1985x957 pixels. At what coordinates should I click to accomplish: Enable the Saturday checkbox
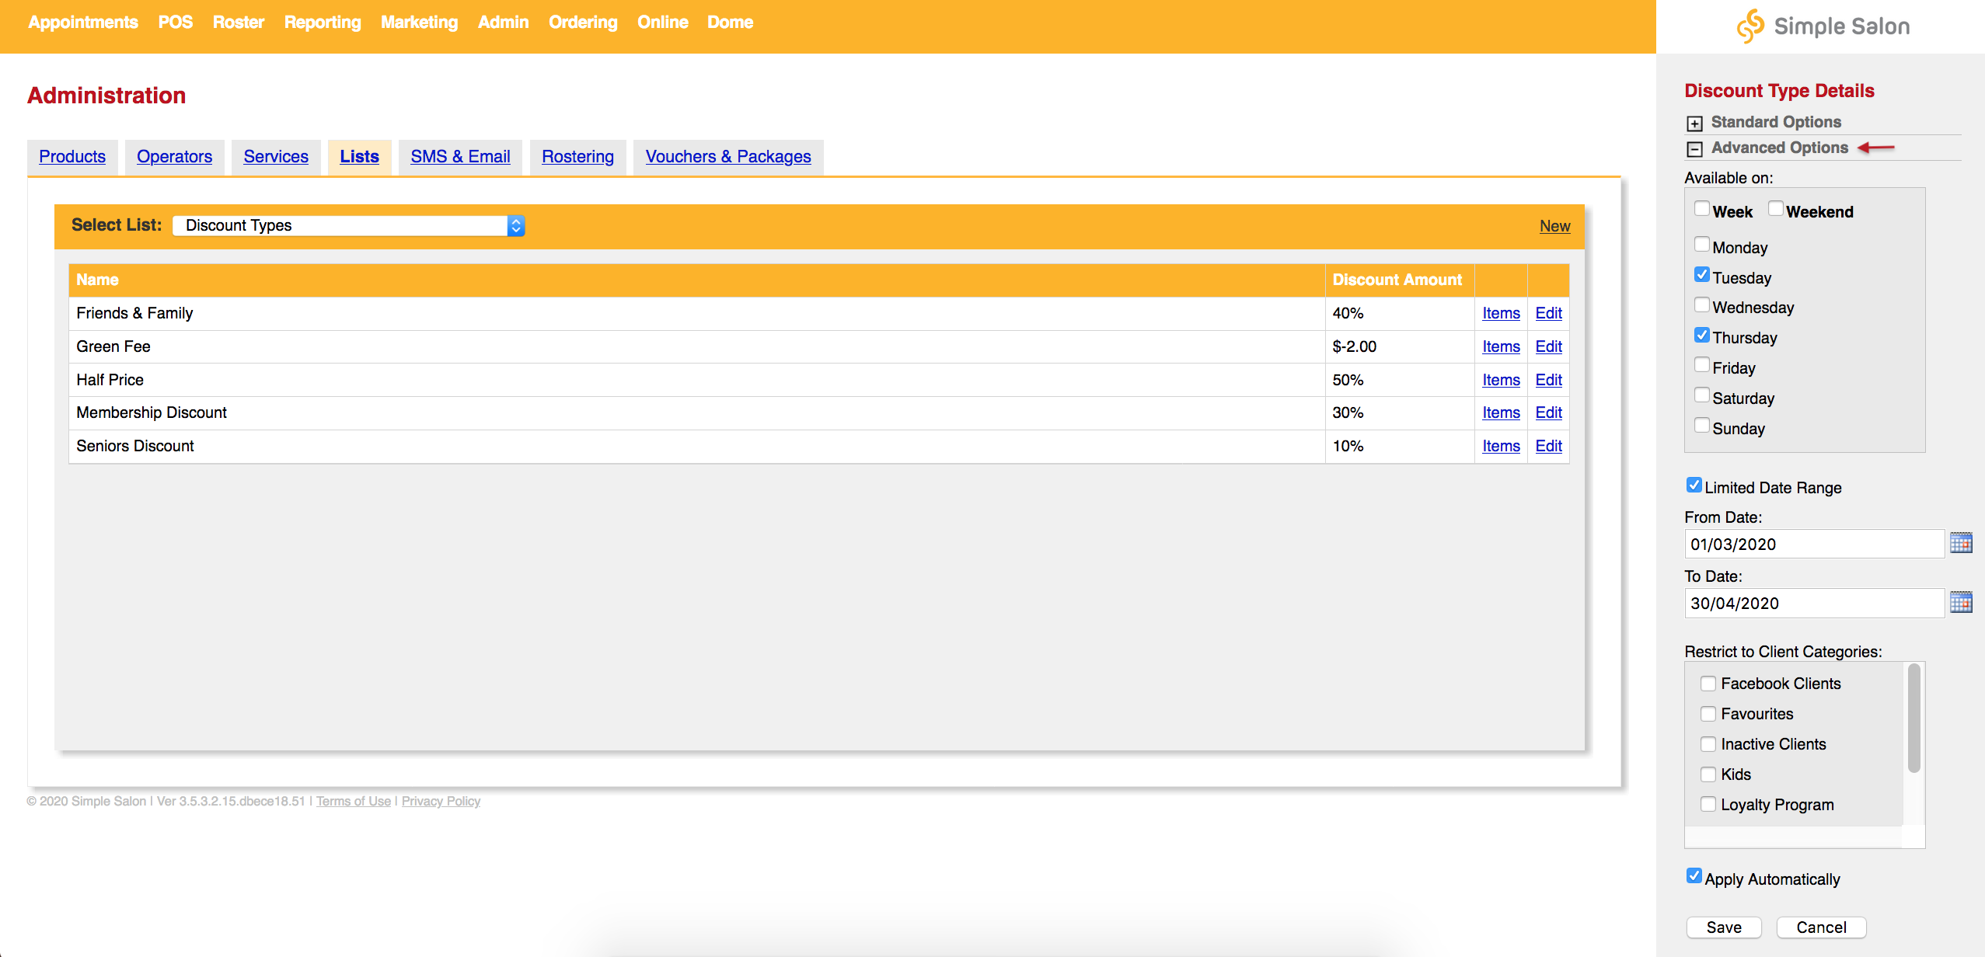[x=1701, y=395]
